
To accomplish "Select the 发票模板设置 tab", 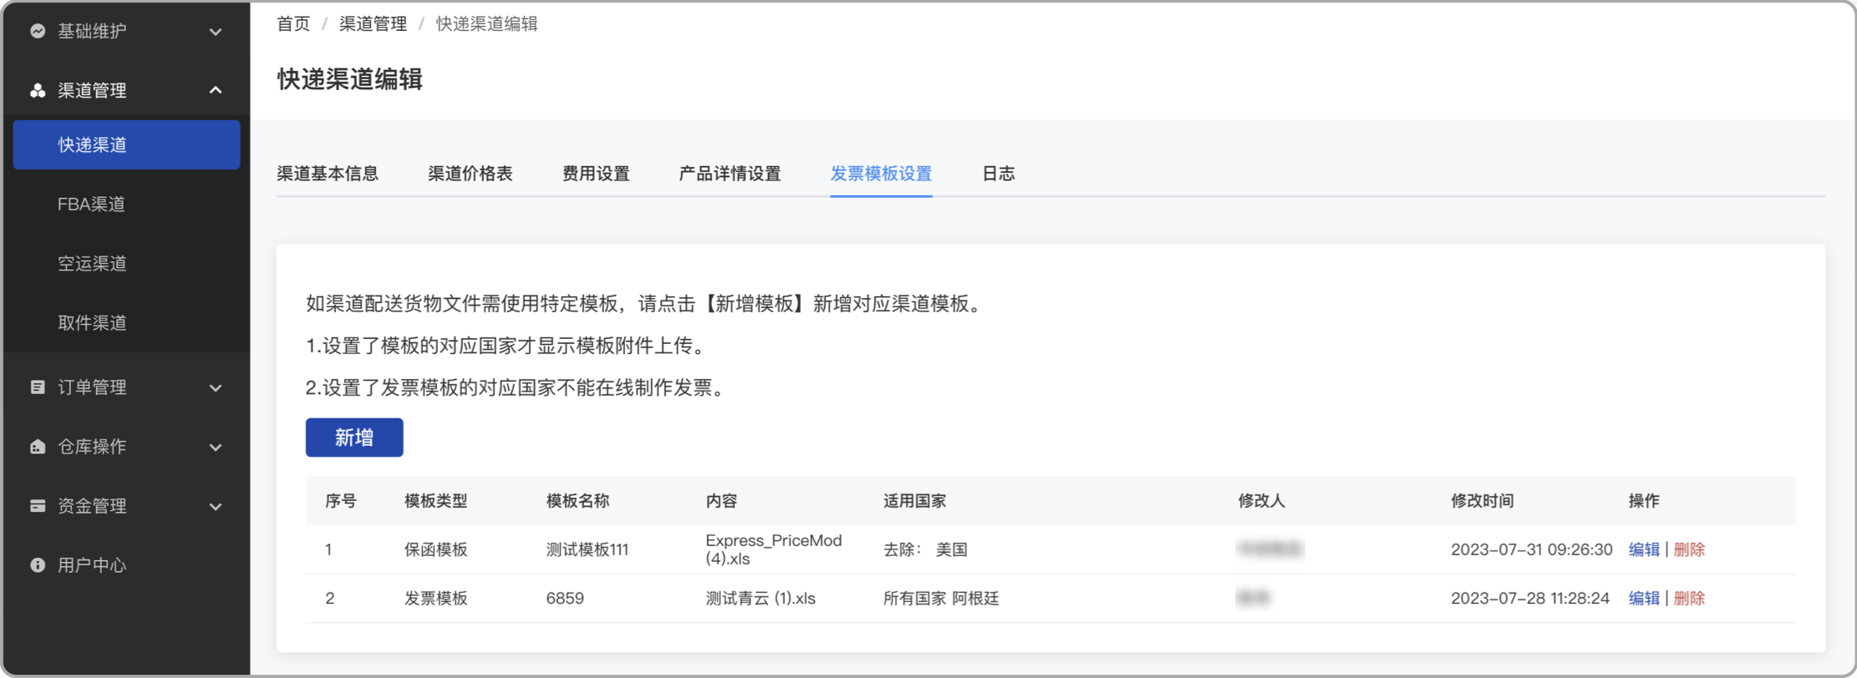I will (x=881, y=174).
